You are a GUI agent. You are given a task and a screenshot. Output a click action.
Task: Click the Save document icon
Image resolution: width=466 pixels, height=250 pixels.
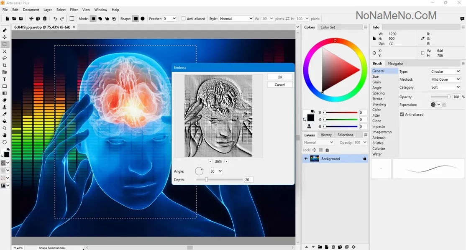[21, 19]
